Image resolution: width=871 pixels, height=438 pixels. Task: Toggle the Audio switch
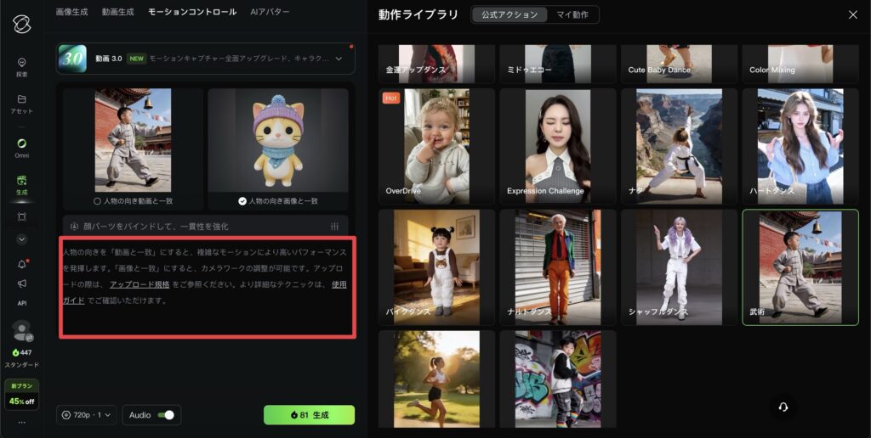[167, 415]
